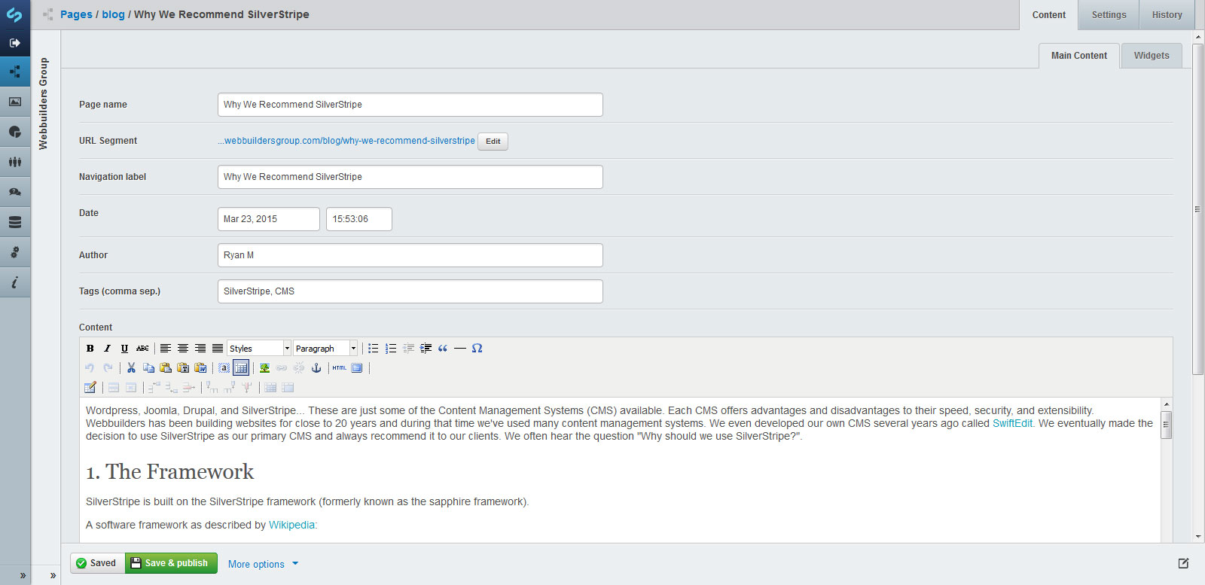Open the Pages breadcrumb link
Viewport: 1205px width, 585px height.
tap(76, 14)
